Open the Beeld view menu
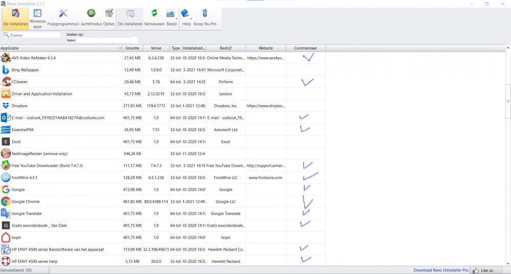 (171, 18)
